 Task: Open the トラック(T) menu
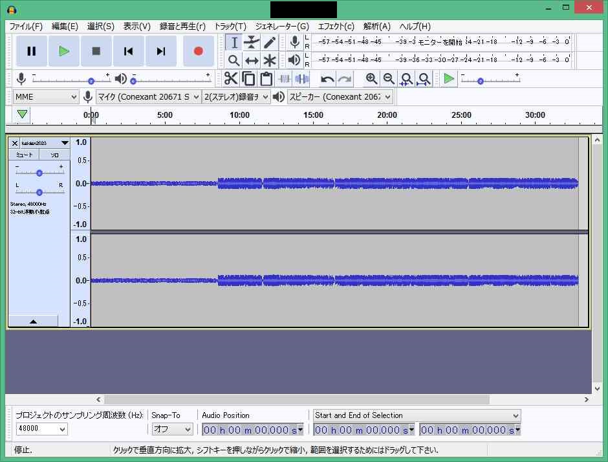click(x=230, y=27)
